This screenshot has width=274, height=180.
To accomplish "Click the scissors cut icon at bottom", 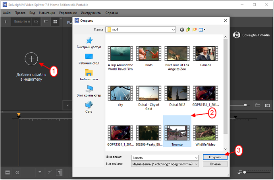I will (50, 172).
